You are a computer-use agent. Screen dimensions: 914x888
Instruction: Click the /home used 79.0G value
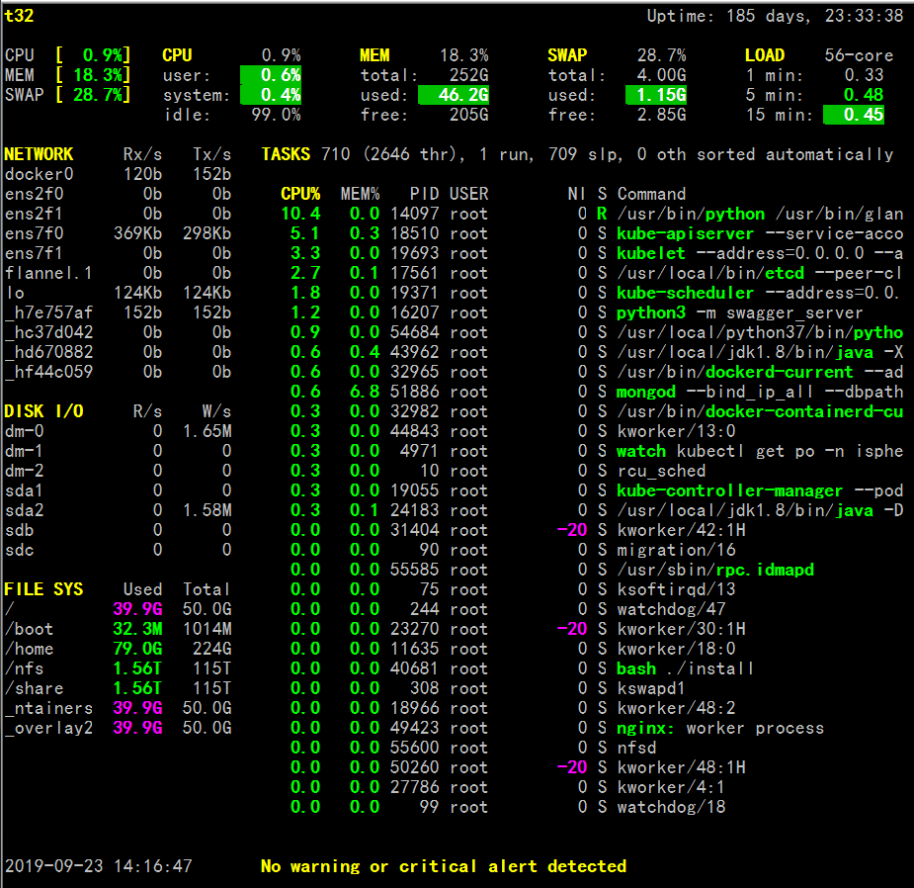click(137, 649)
